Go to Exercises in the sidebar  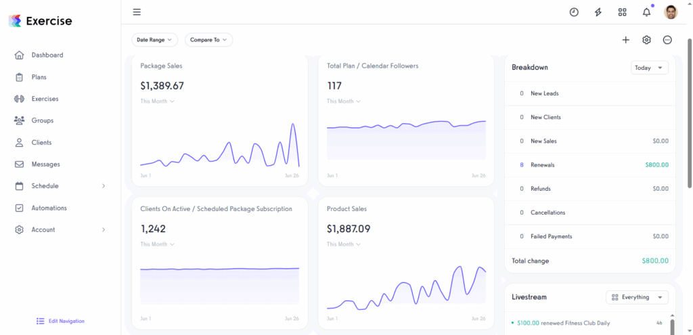tap(45, 99)
